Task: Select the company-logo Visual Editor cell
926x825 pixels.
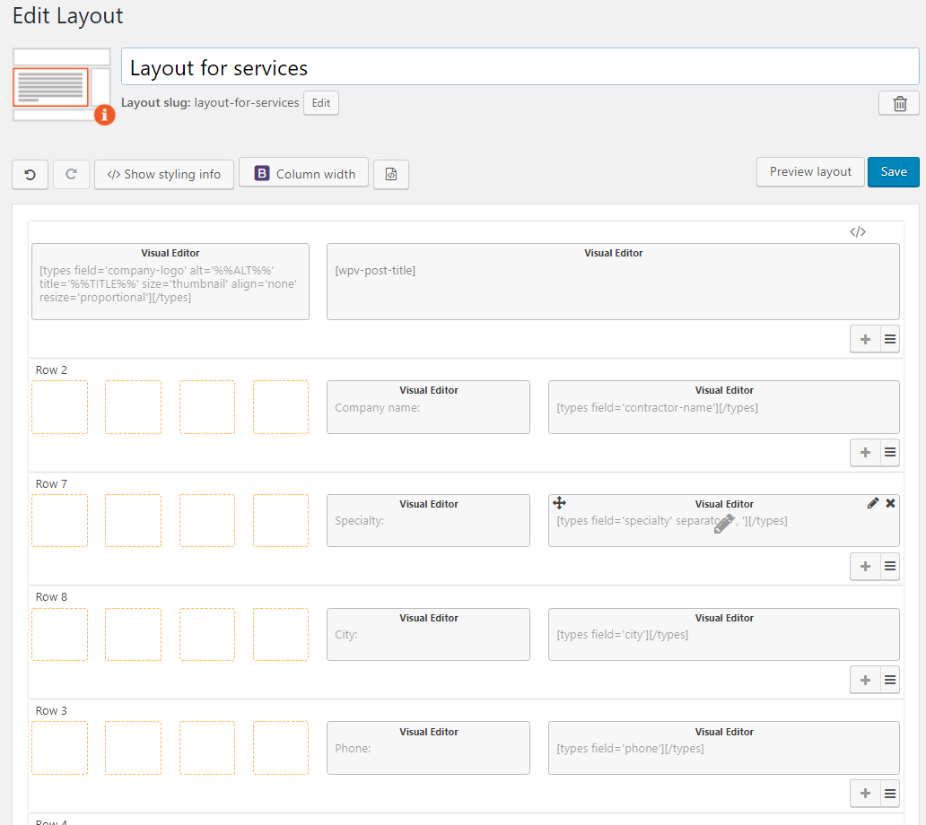Action: (170, 282)
